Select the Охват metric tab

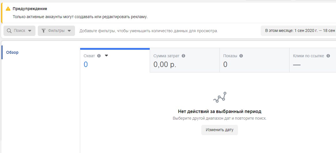tap(115, 60)
